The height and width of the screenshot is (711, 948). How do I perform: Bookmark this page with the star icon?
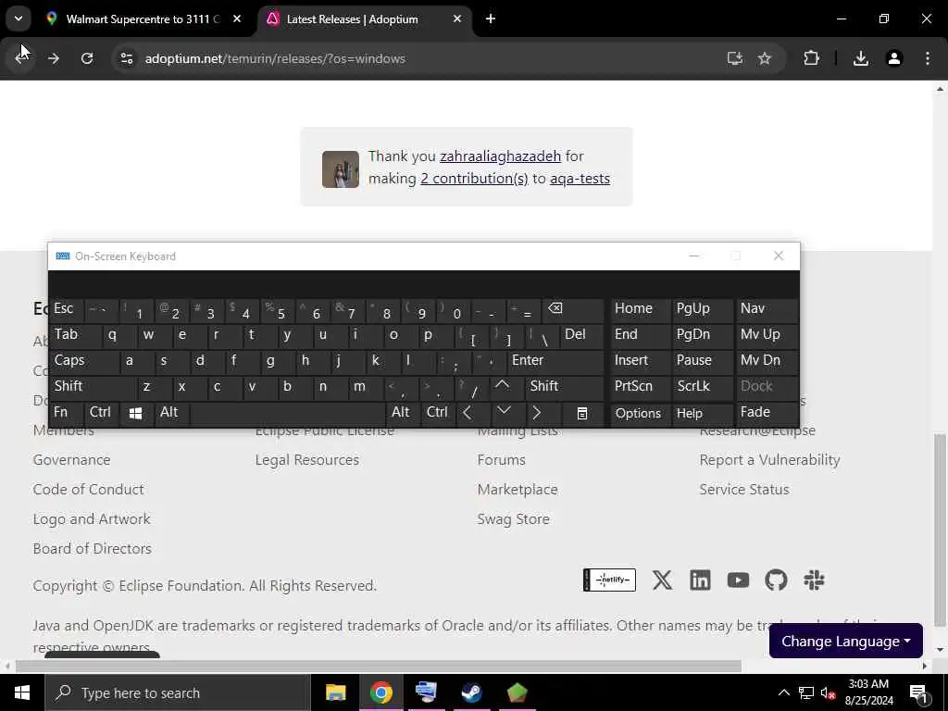[x=765, y=58]
